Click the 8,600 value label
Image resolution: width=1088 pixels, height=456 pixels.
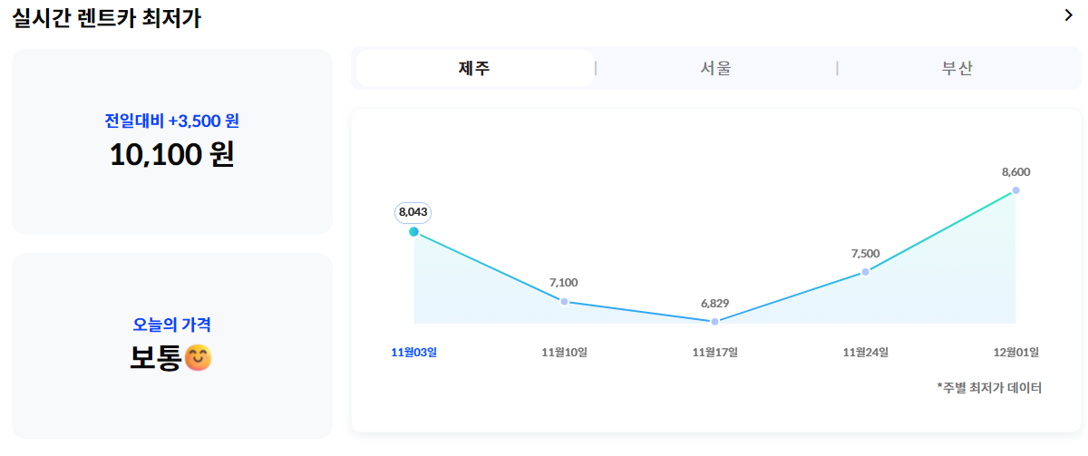click(1015, 171)
